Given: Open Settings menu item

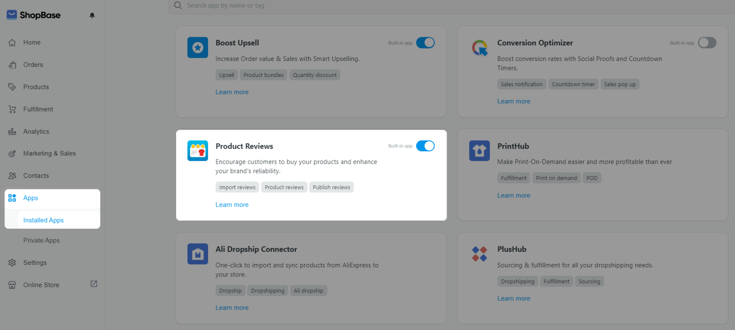Looking at the screenshot, I should (35, 263).
